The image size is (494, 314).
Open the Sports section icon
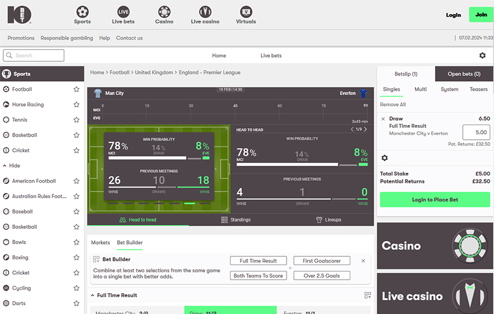[x=82, y=12]
